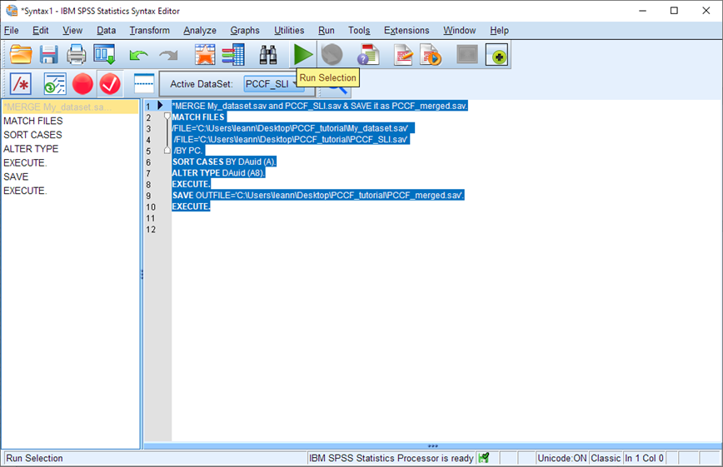Toggle breakpoint with the red circle icon
This screenshot has width=723, height=467.
pyautogui.click(x=82, y=84)
